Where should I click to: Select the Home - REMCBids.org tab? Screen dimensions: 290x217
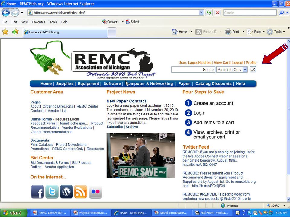pos(65,32)
